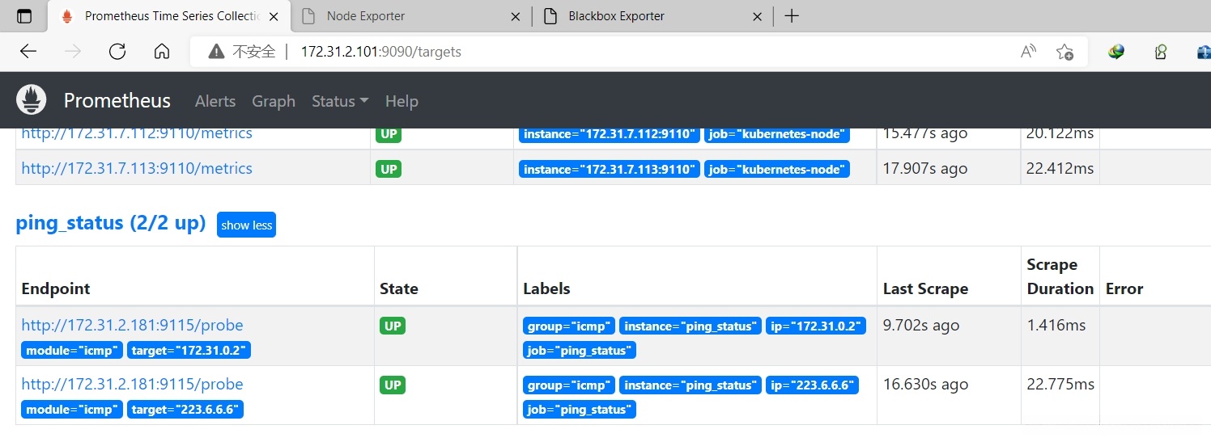Expand the Status dropdown menu

coord(340,101)
